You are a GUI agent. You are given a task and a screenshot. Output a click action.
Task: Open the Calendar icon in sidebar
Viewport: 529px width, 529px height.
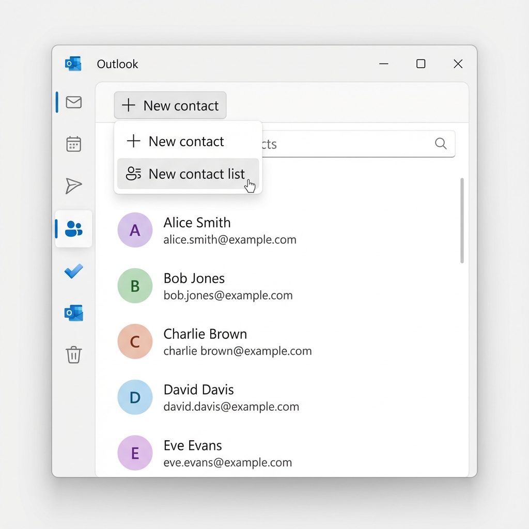tap(73, 144)
